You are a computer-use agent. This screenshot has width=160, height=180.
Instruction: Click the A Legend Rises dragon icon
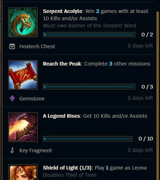point(23,127)
